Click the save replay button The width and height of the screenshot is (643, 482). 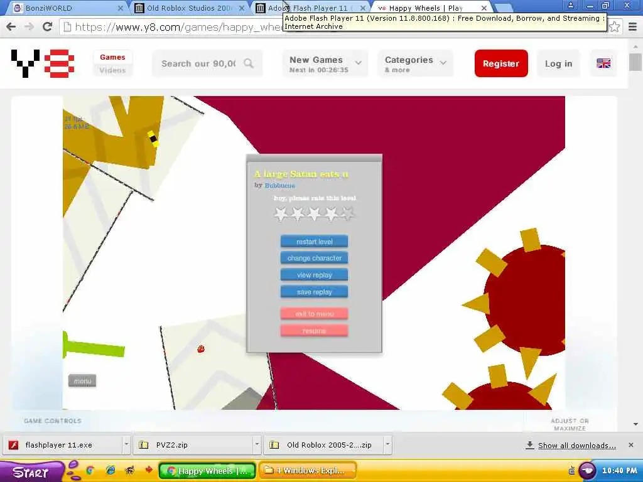[314, 292]
